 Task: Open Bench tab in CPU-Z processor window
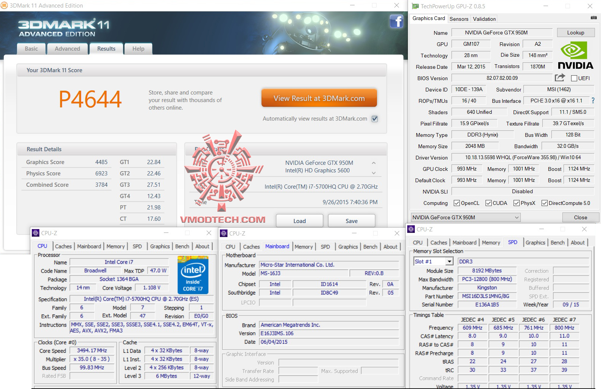[x=182, y=246]
